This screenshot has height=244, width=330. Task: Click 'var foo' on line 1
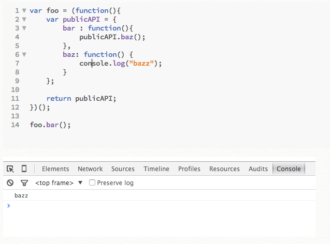pyautogui.click(x=44, y=10)
